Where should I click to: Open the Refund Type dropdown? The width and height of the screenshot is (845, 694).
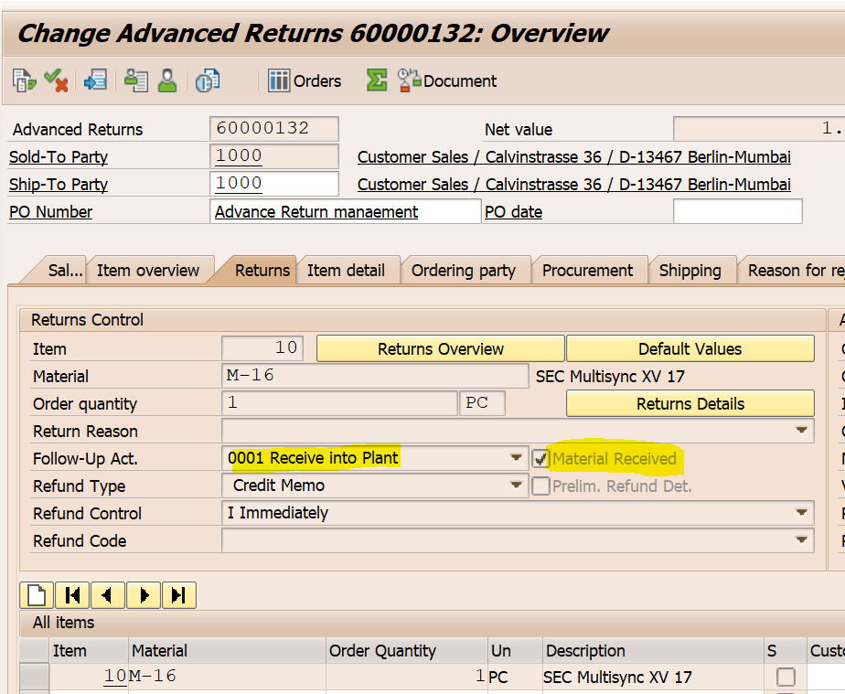point(516,486)
